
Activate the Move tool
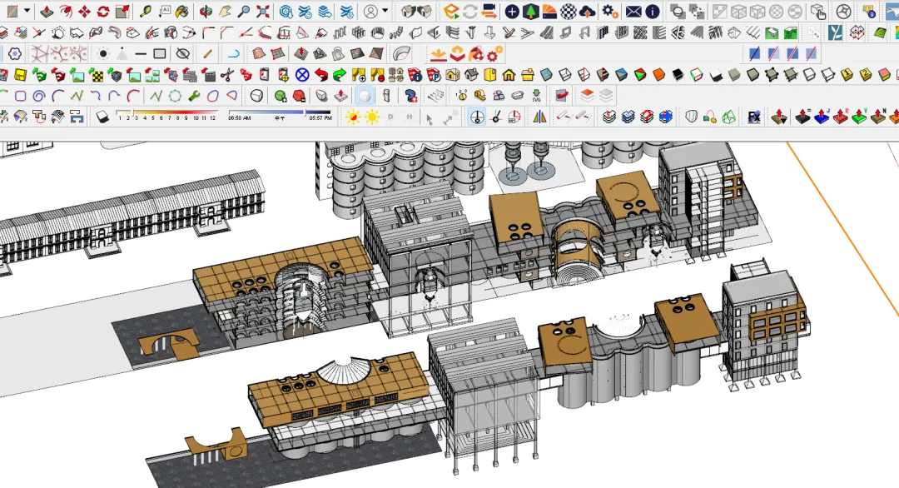point(84,12)
